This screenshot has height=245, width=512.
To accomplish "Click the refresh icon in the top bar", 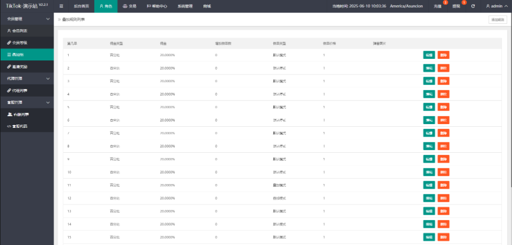I will point(473,6).
